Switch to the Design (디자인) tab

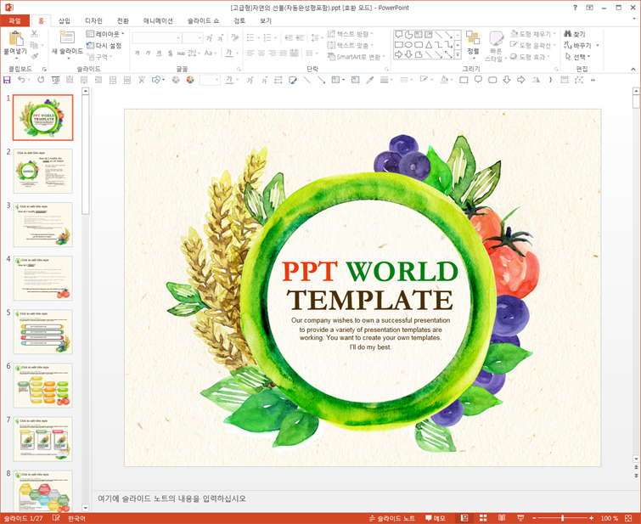[93, 20]
